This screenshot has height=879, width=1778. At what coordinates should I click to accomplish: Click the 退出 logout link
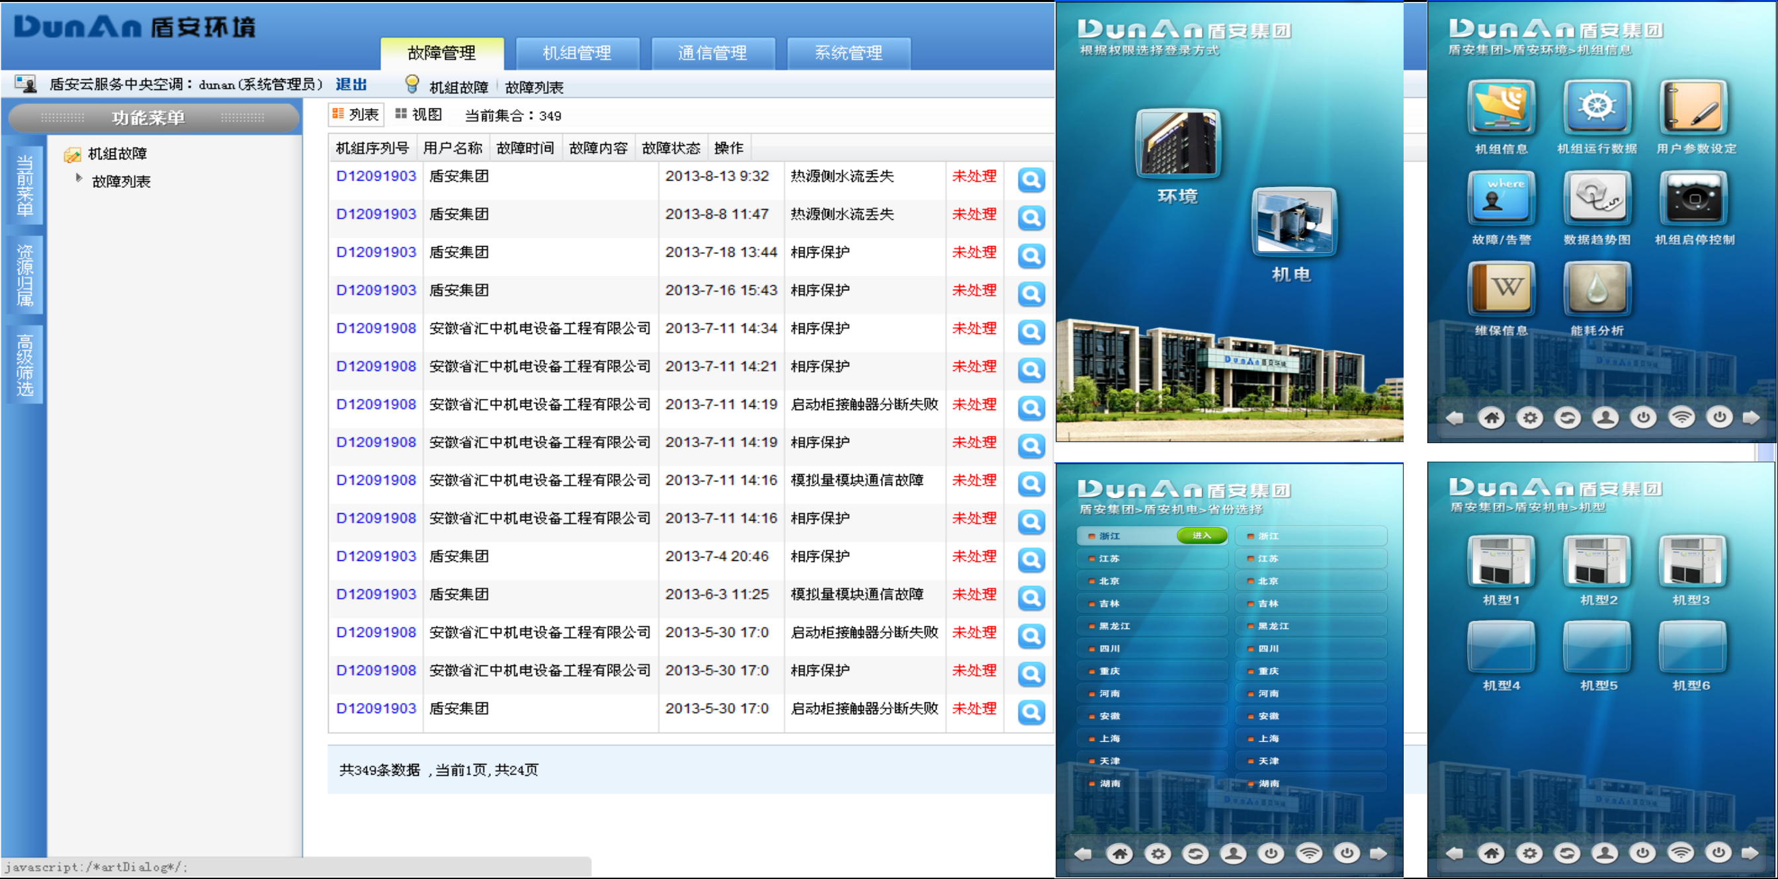click(x=351, y=84)
